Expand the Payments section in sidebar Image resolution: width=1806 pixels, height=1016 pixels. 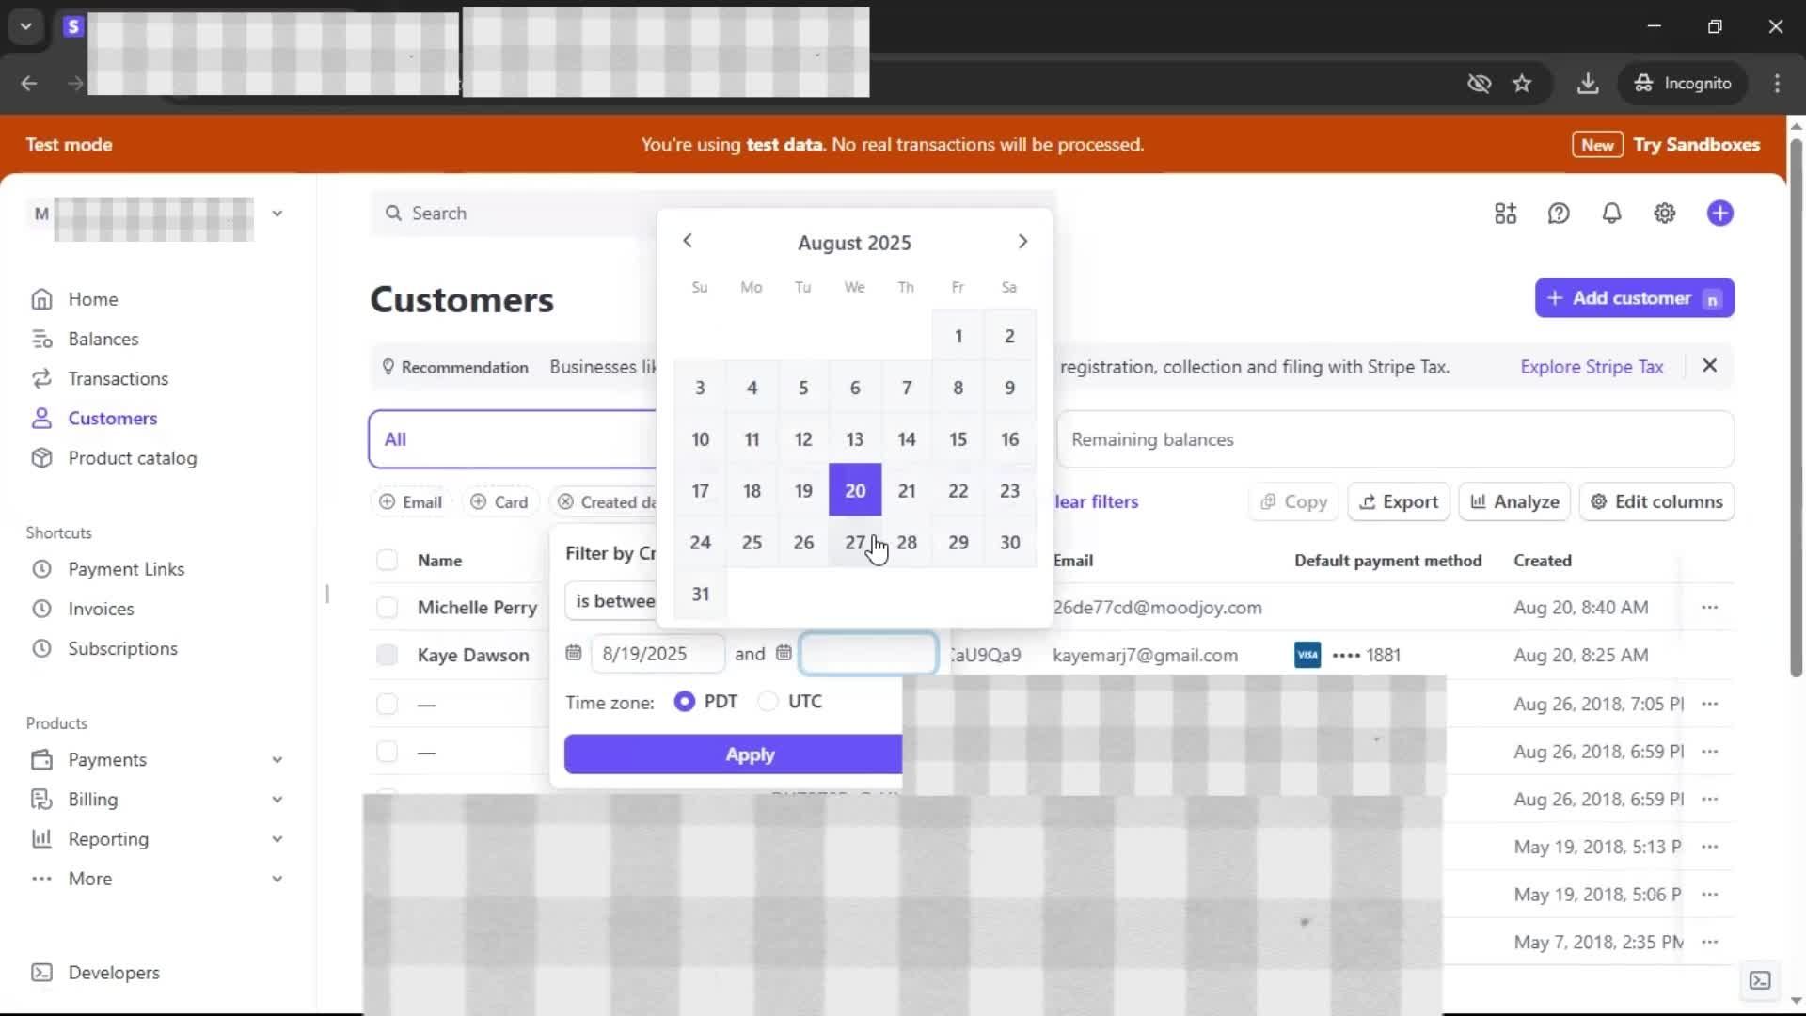(277, 760)
